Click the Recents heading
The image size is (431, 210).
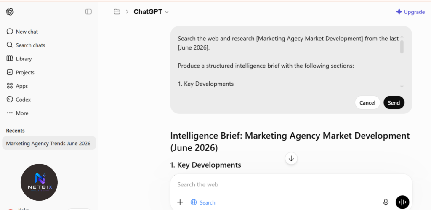(x=16, y=131)
